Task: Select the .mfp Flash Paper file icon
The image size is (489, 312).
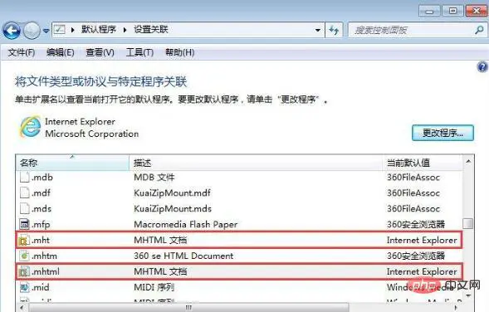Action: click(x=24, y=224)
